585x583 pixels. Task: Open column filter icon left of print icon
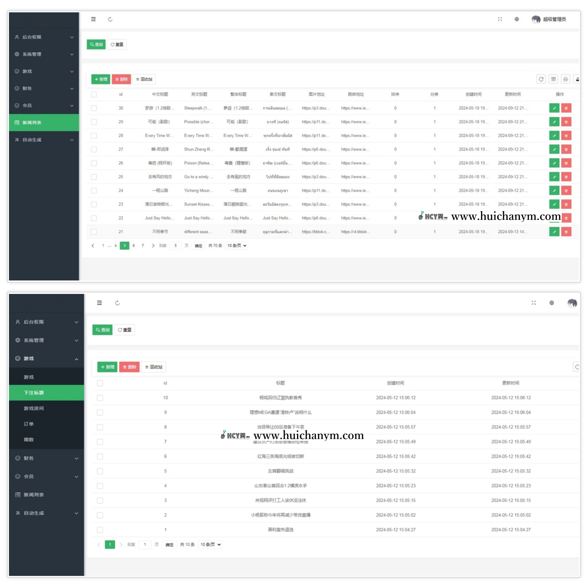point(553,79)
